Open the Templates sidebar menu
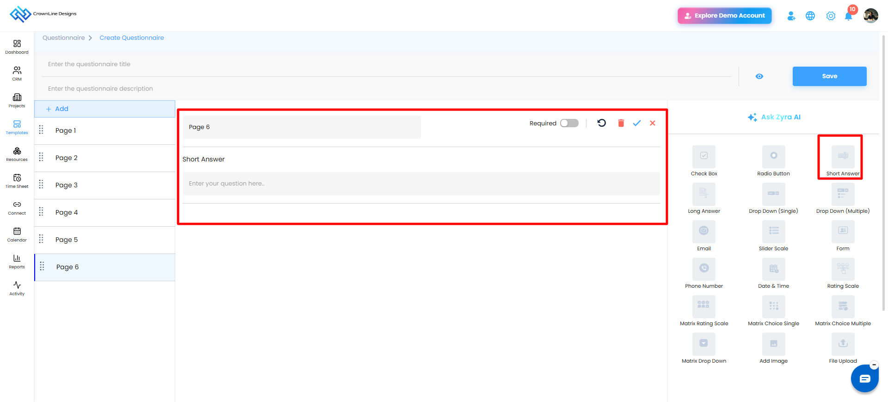Image resolution: width=888 pixels, height=402 pixels. (17, 127)
